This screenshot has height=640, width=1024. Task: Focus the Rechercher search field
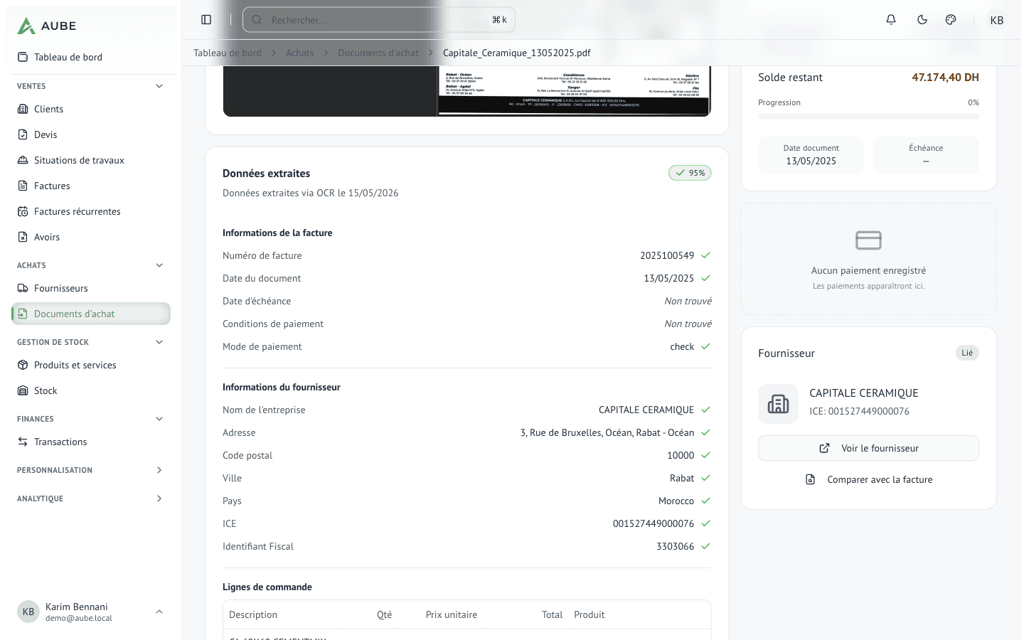coord(379,20)
